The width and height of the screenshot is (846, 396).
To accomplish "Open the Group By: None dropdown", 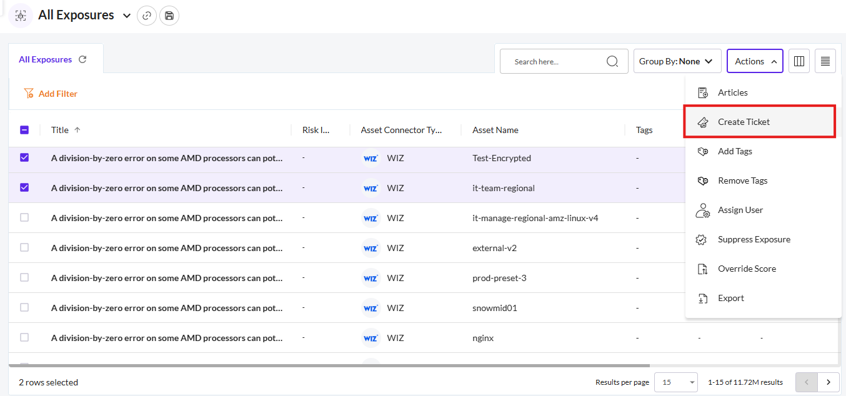I will click(x=677, y=61).
